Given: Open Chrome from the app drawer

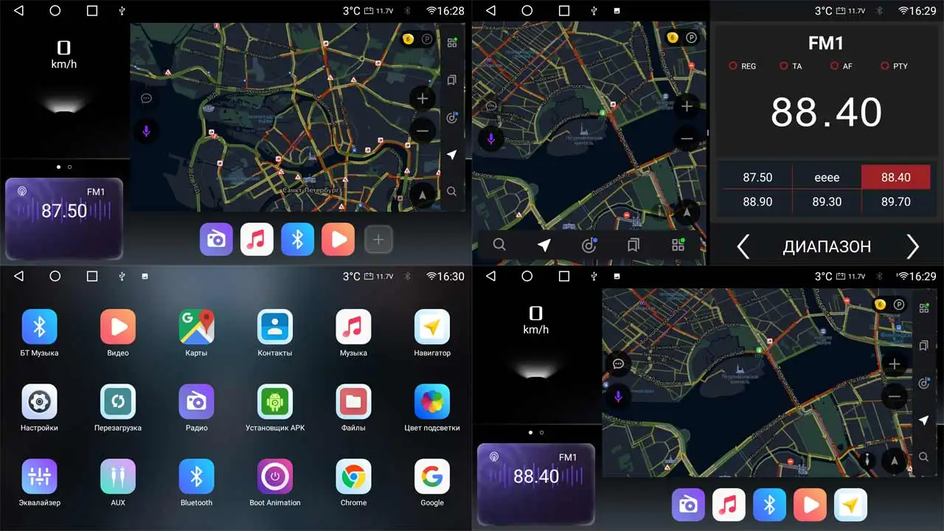Looking at the screenshot, I should pyautogui.click(x=353, y=478).
